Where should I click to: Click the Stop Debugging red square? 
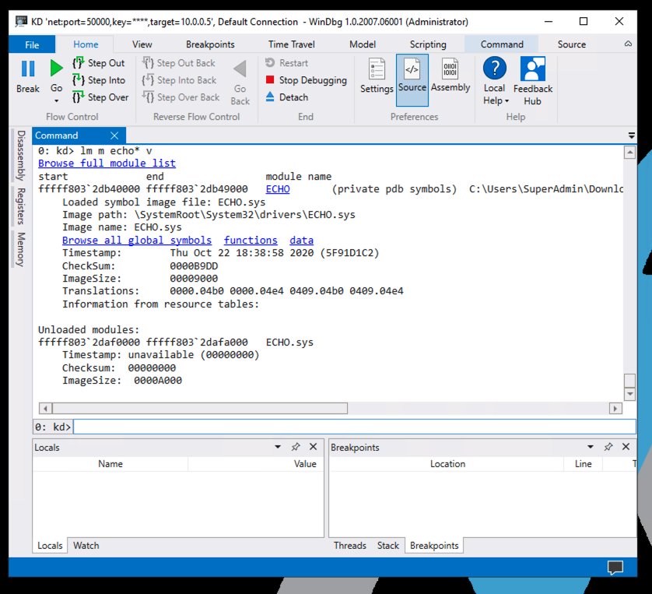(270, 80)
